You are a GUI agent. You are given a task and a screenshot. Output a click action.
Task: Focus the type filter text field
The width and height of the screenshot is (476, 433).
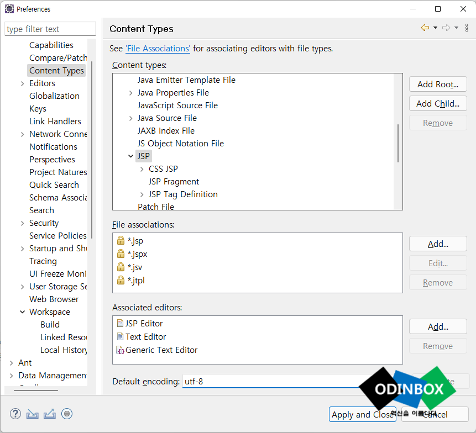pyautogui.click(x=50, y=29)
